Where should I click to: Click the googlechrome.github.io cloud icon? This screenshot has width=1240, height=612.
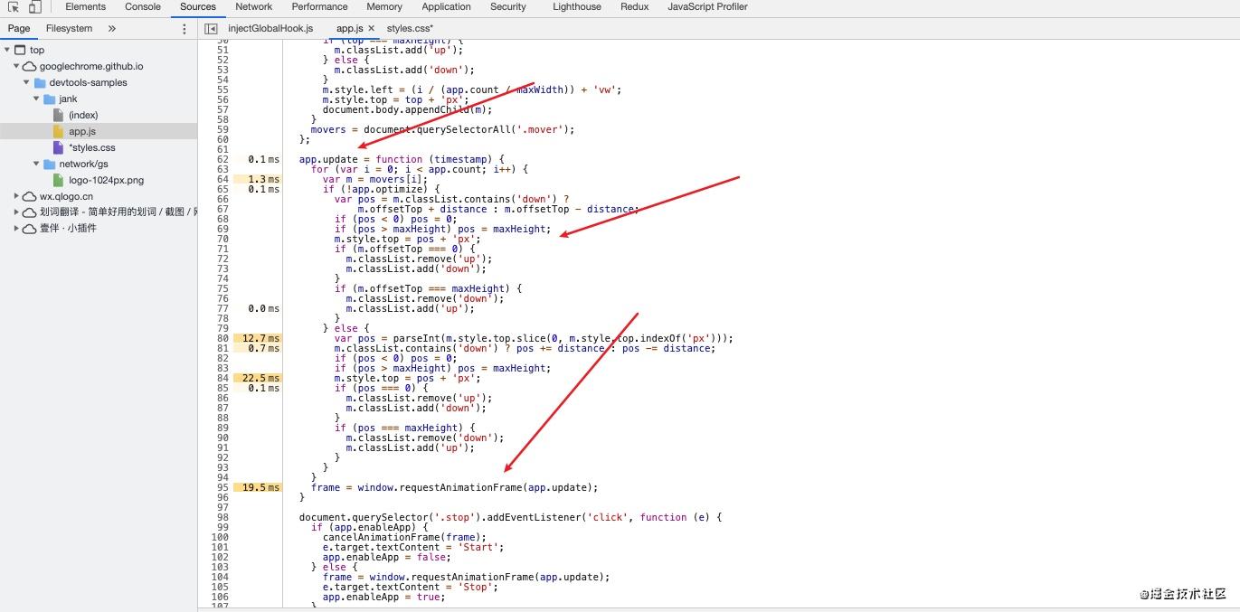[30, 67]
